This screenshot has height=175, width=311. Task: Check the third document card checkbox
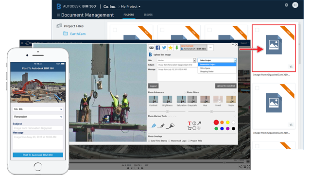point(209,30)
